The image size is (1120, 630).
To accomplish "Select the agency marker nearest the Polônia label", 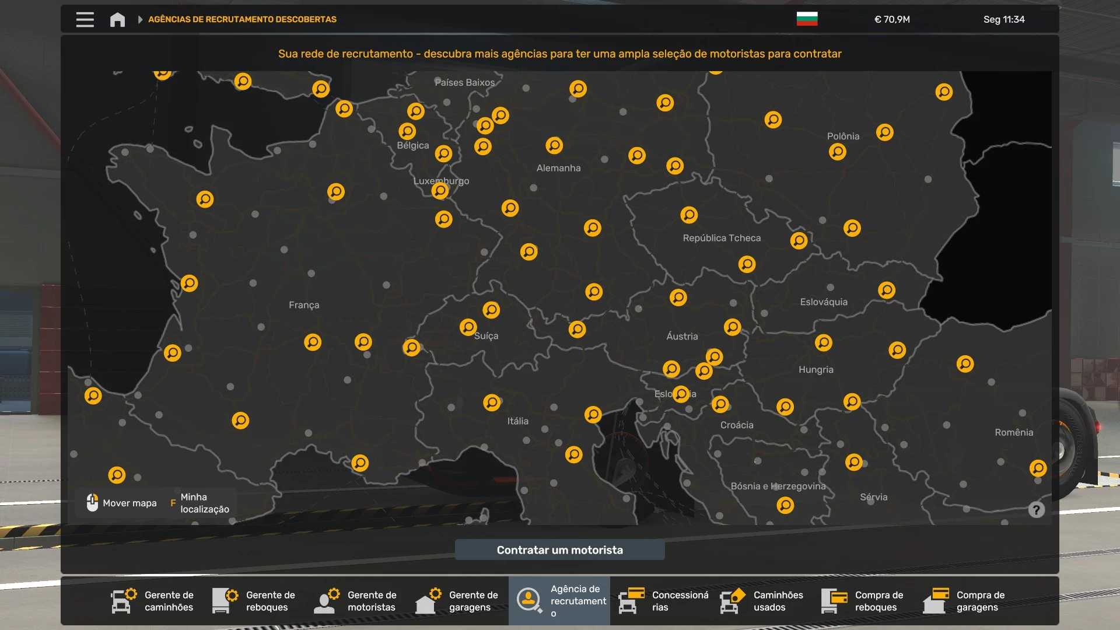I will point(837,152).
